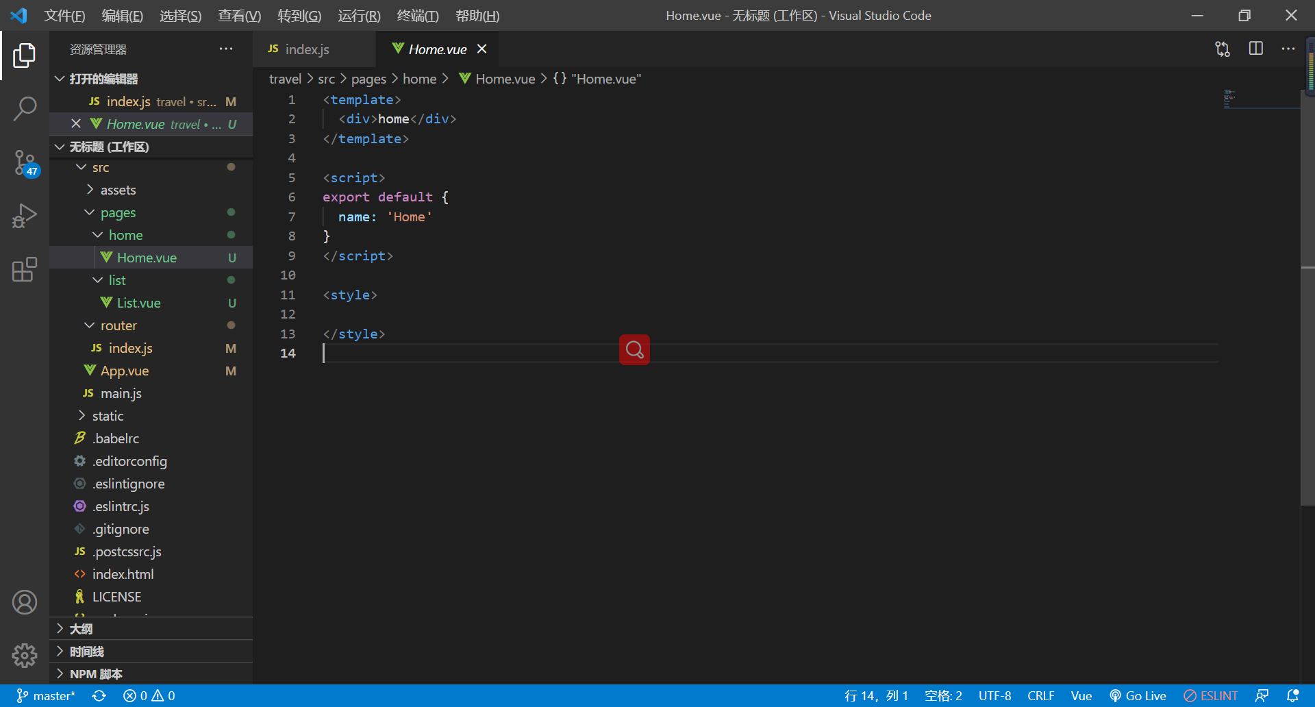The height and width of the screenshot is (707, 1315).
Task: Open the Search view in activity bar
Action: 25,108
